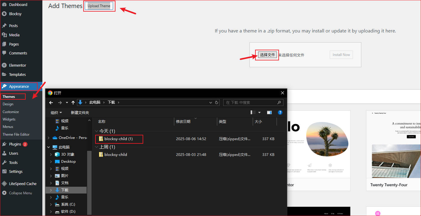Open the address bar history dropdown
The image size is (421, 216).
coord(211,102)
